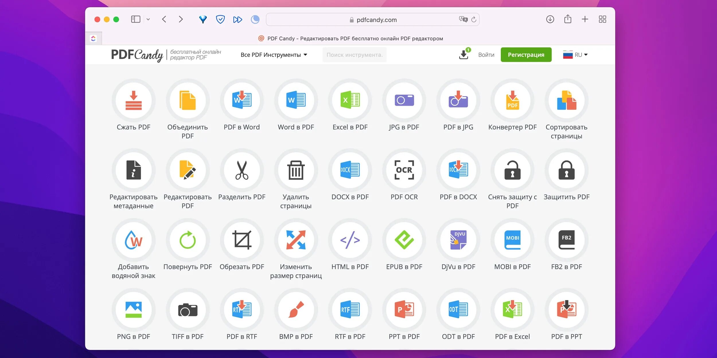The width and height of the screenshot is (717, 358).
Task: Reload the page
Action: (x=474, y=19)
